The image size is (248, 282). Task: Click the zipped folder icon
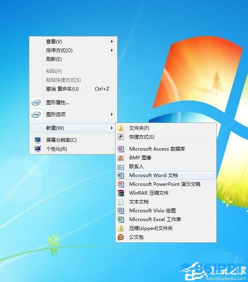point(121,228)
